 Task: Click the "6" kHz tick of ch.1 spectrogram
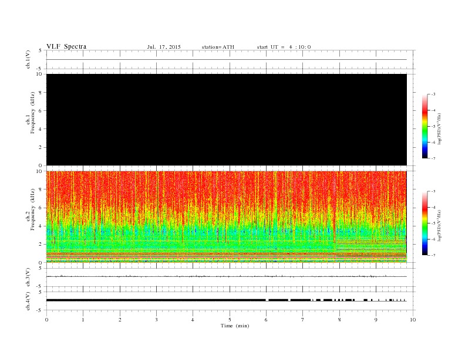coord(41,111)
